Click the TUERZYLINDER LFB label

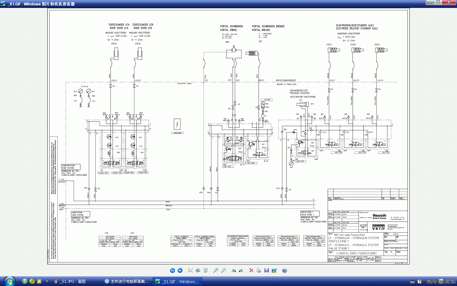click(142, 24)
